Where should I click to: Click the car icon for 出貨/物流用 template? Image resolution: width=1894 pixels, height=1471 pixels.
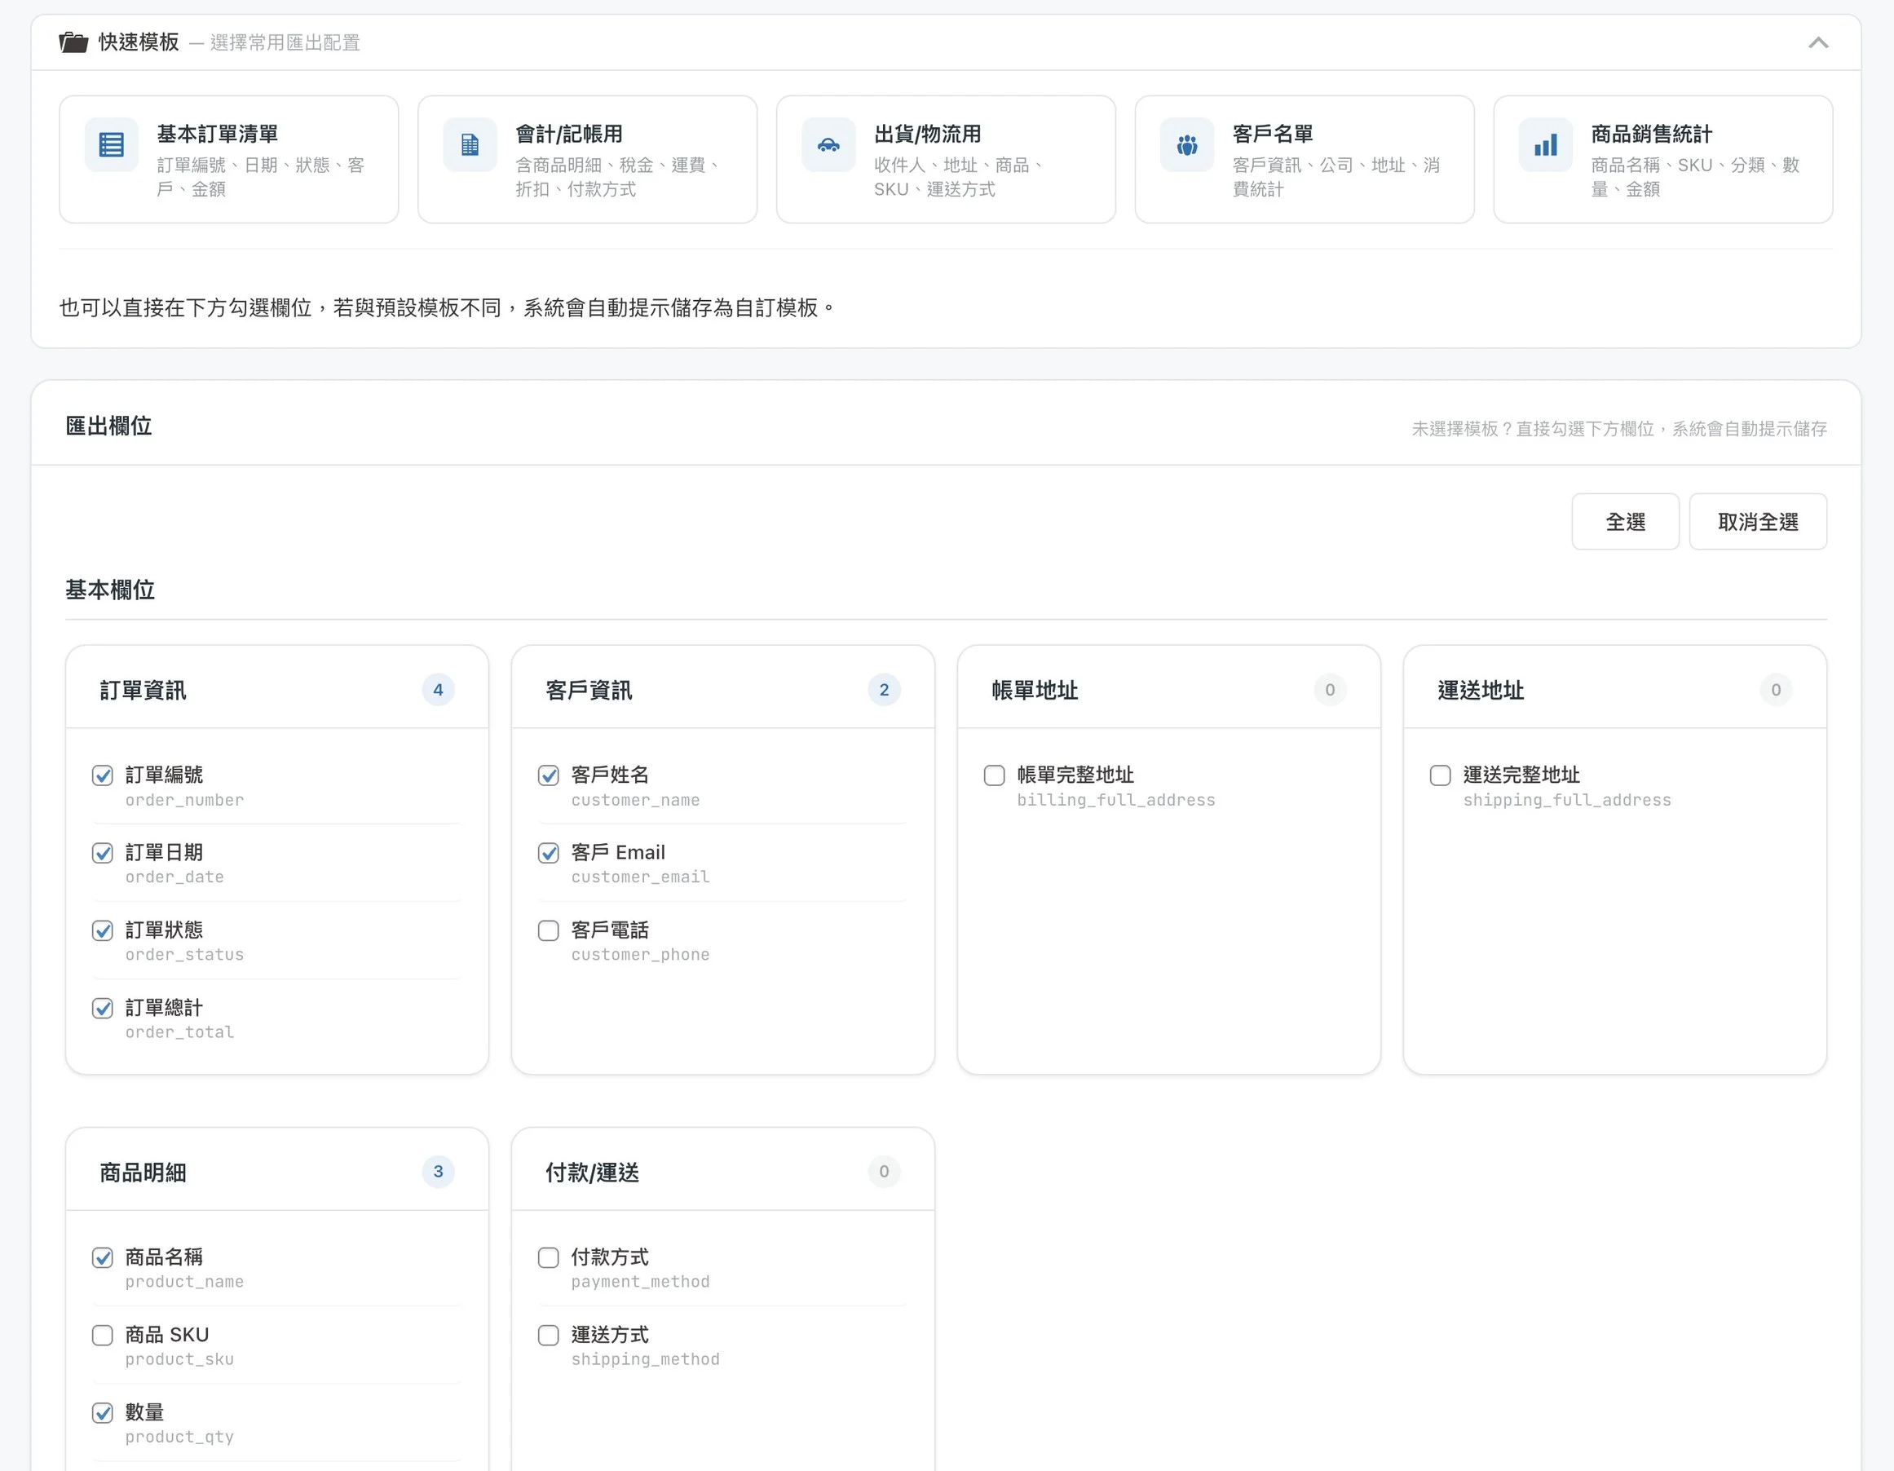828,144
